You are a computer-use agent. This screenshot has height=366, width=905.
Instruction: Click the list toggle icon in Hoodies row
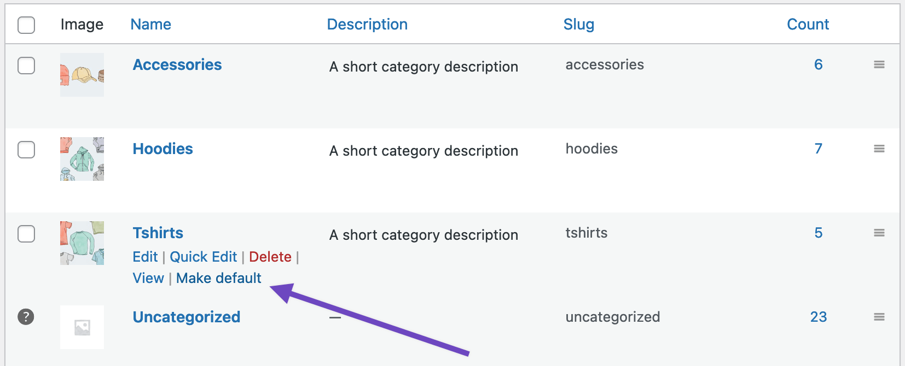(x=879, y=149)
